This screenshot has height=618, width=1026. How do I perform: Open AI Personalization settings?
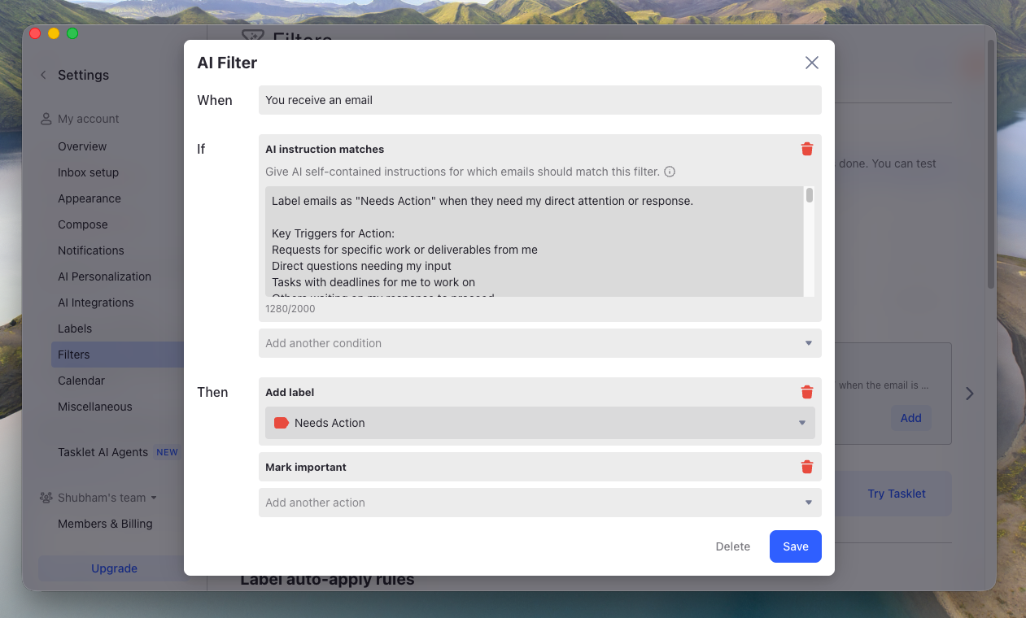[104, 276]
